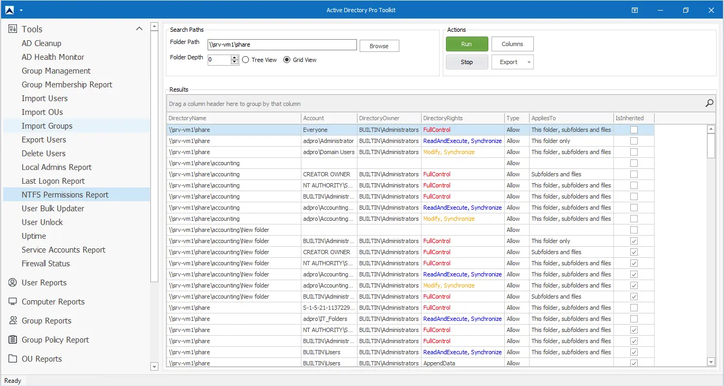Viewport: 724px width, 386px height.
Task: Click sidebar scrollbar up arrow
Action: [154, 26]
